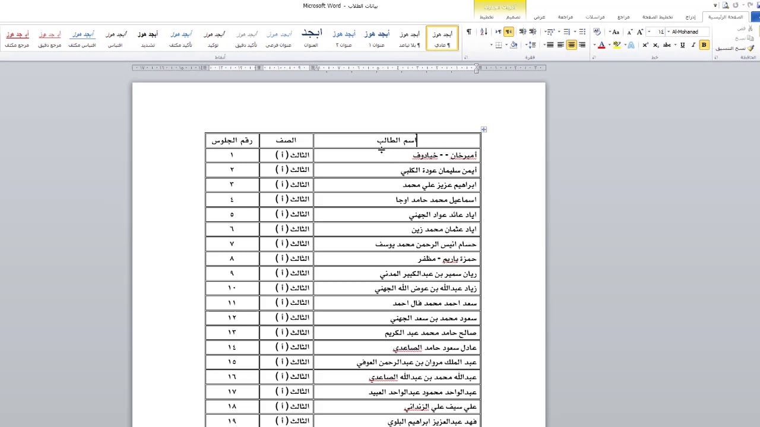
Task: Toggle Strikethrough abc formatting
Action: [667, 45]
